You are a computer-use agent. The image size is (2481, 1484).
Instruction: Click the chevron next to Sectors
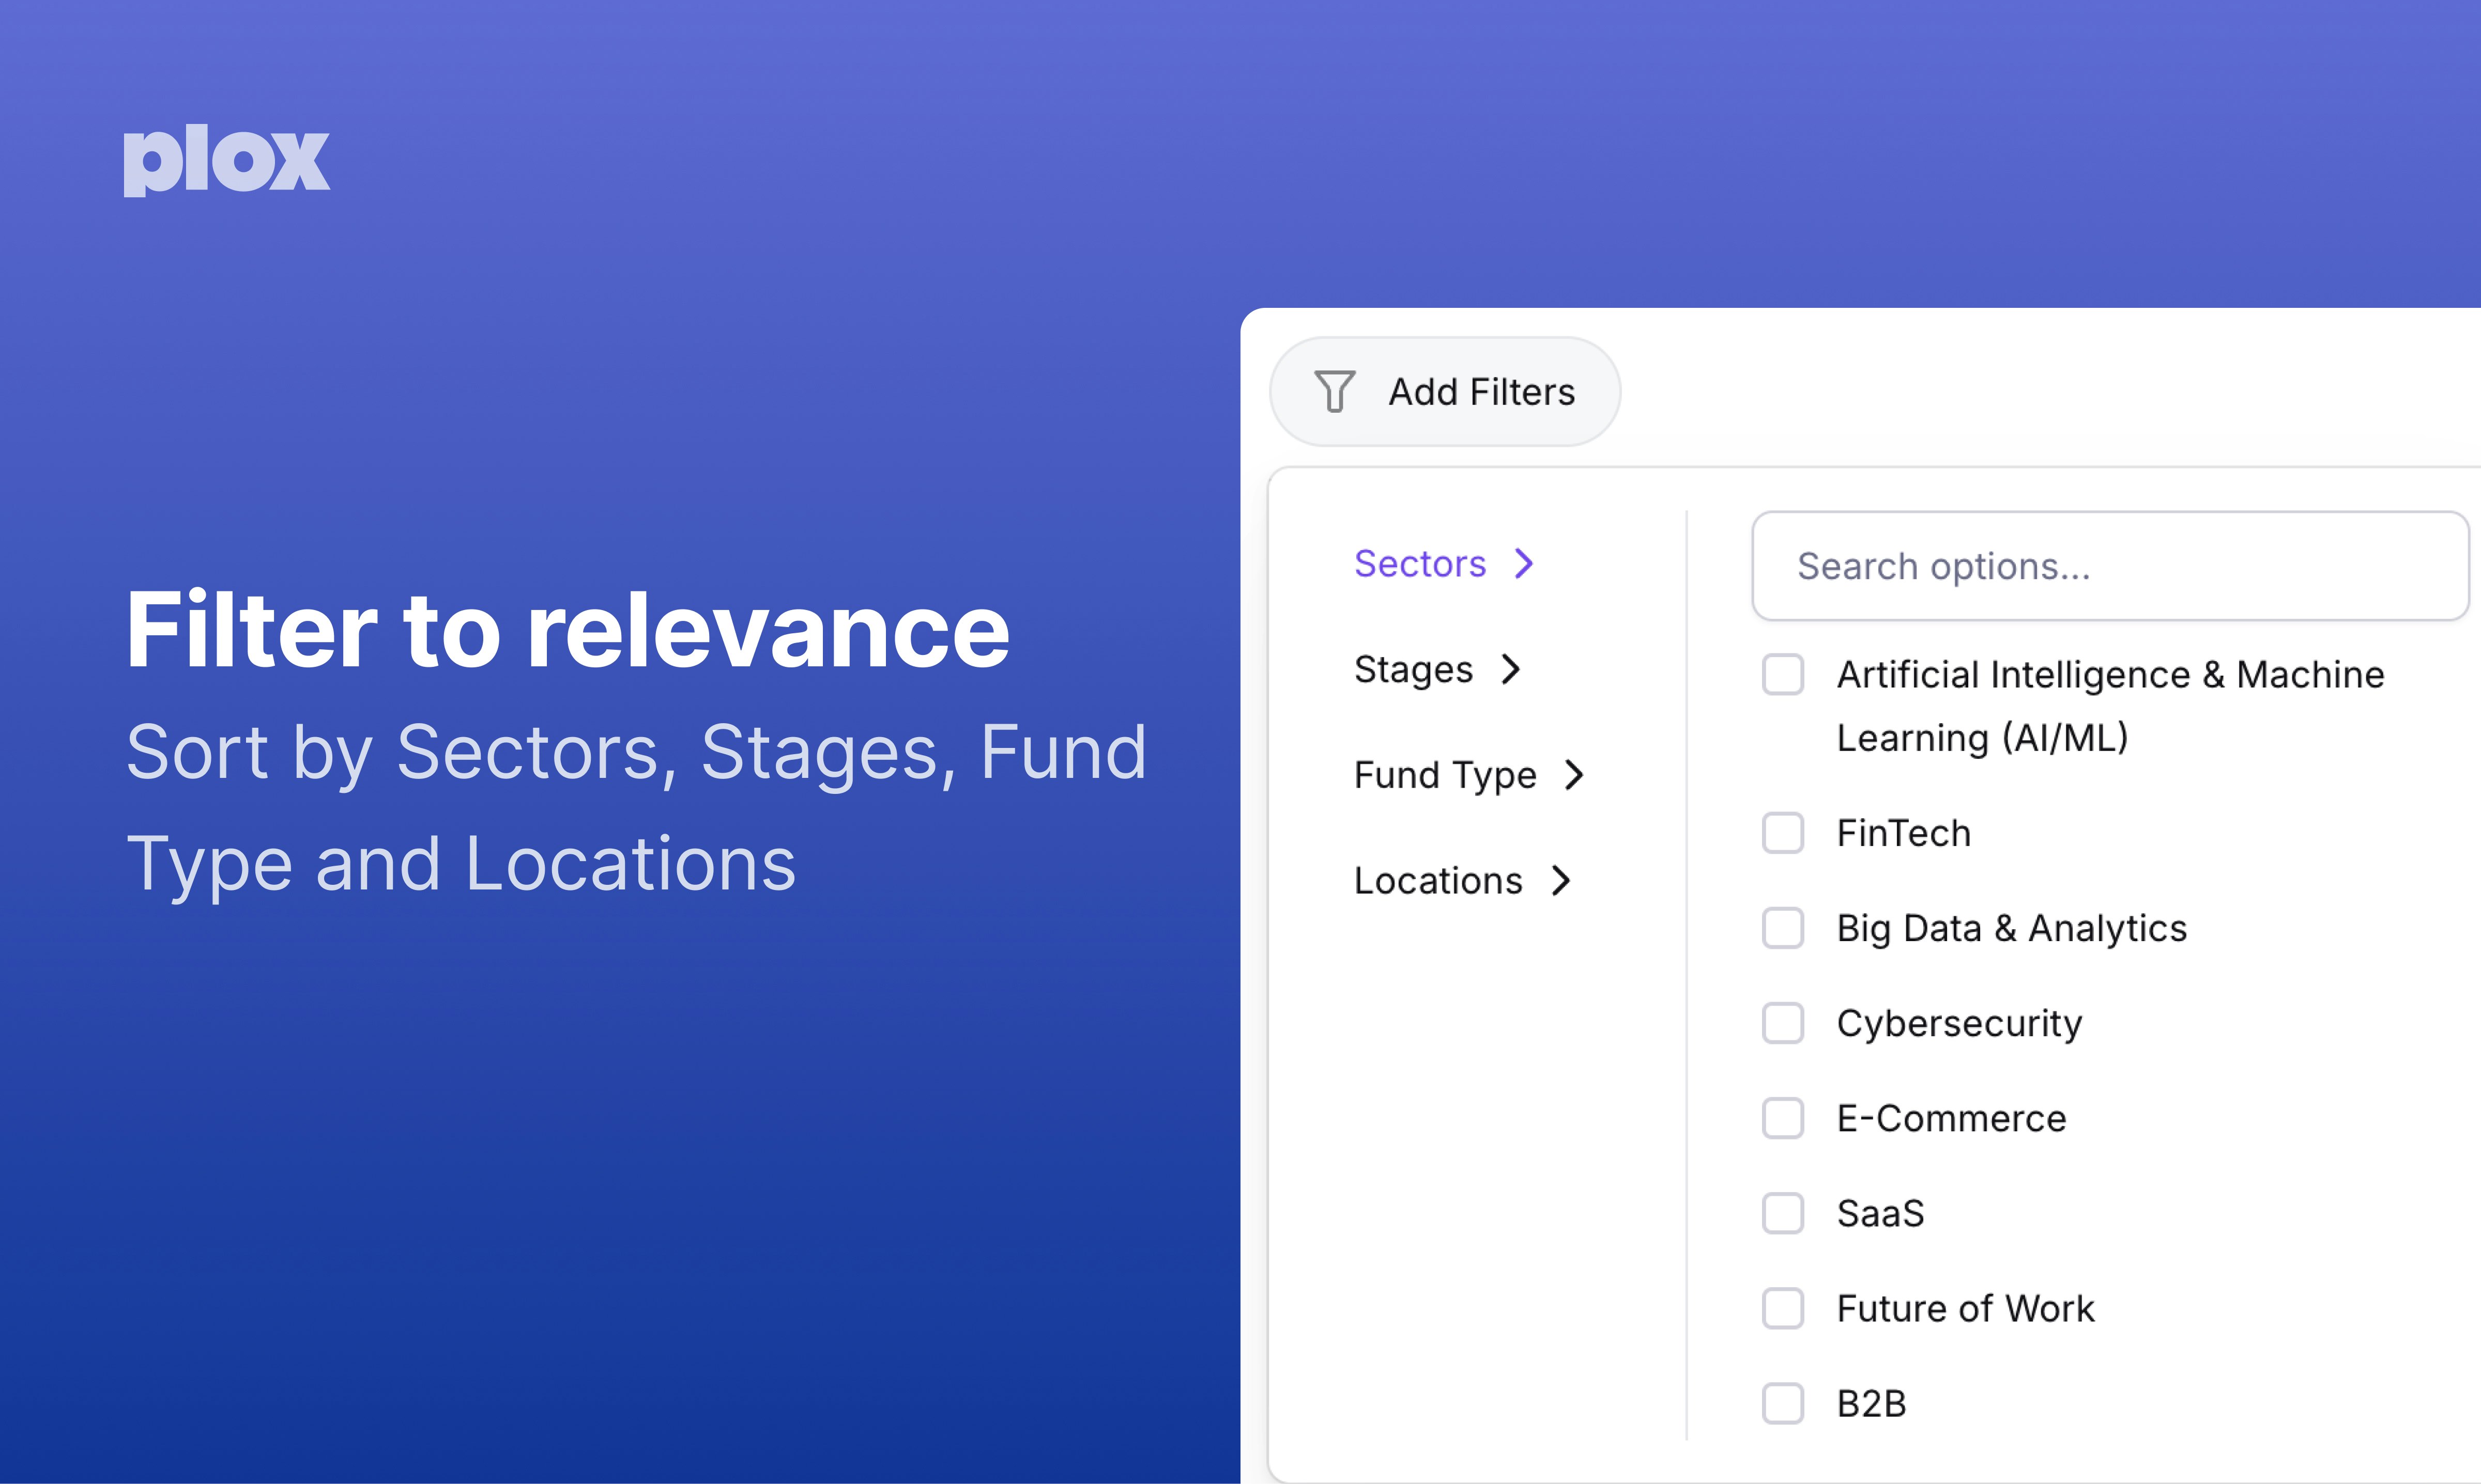click(1525, 563)
